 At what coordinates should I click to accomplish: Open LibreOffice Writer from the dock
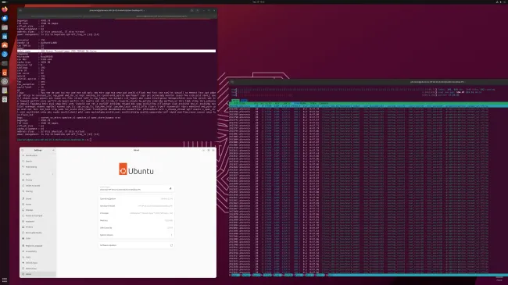pyautogui.click(x=5, y=36)
